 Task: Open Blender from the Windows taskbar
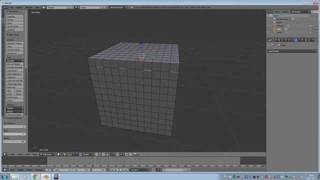click(x=45, y=176)
